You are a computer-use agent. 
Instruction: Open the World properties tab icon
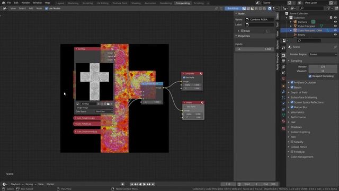tap(283, 79)
